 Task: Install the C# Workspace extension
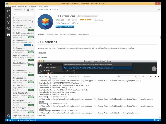31,105
